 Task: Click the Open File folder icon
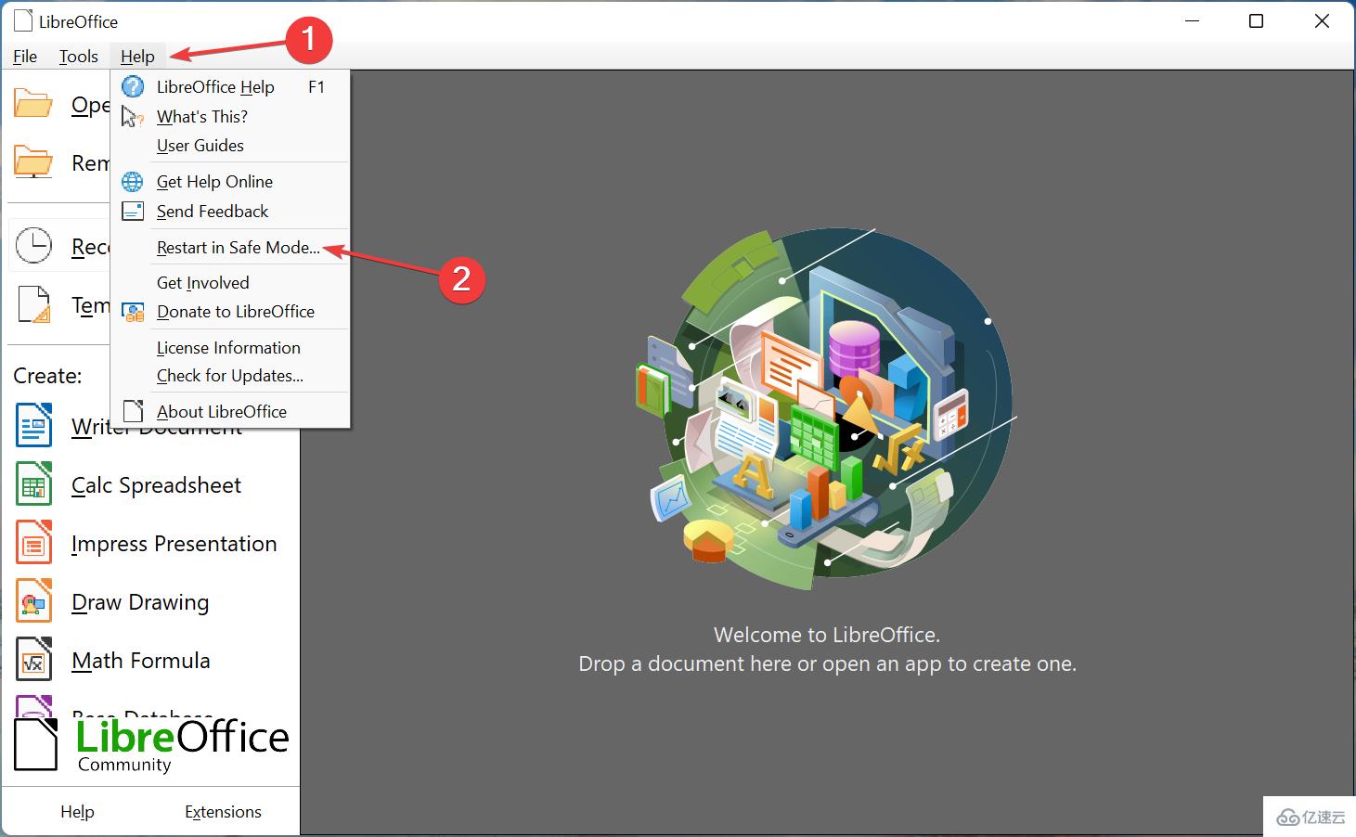coord(33,104)
